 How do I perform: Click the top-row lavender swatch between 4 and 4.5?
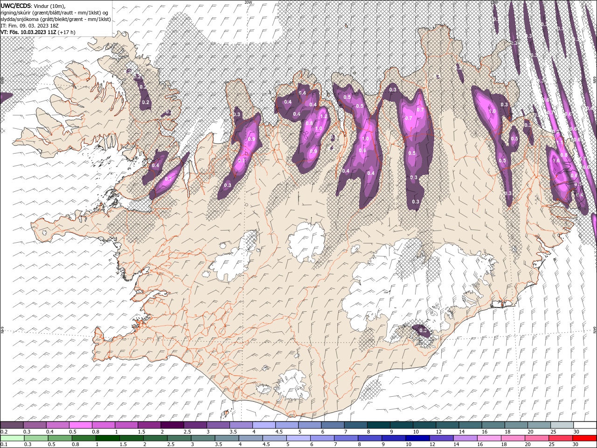264,425
